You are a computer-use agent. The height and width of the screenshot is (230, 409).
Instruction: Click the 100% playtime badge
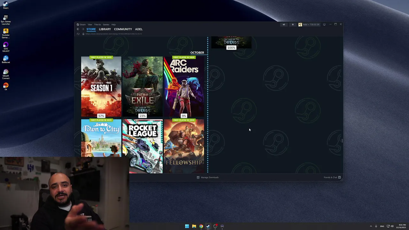[x=231, y=48]
